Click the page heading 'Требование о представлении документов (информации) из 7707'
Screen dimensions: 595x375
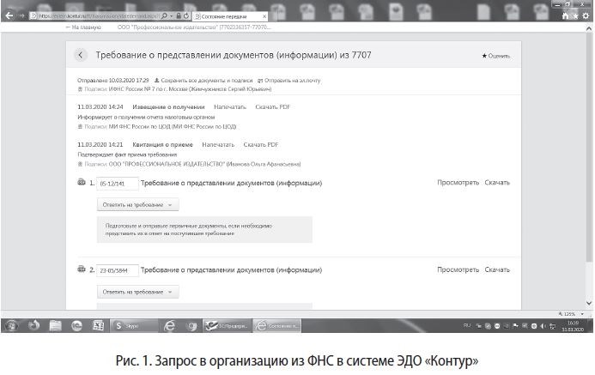tap(234, 55)
